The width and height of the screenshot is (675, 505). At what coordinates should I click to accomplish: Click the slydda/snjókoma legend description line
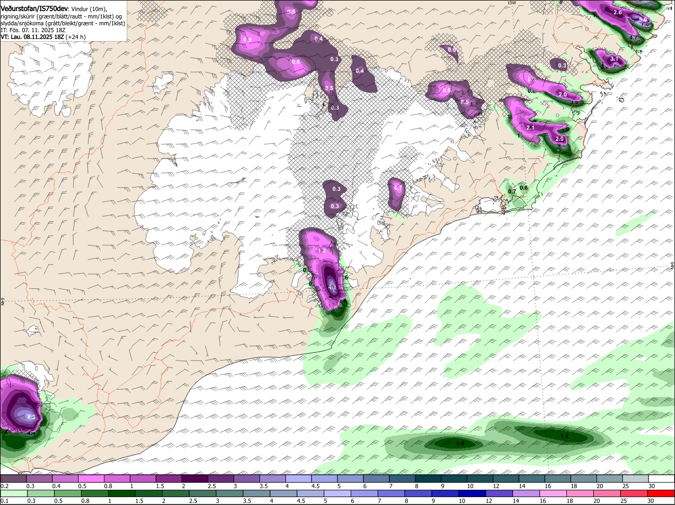[x=63, y=23]
